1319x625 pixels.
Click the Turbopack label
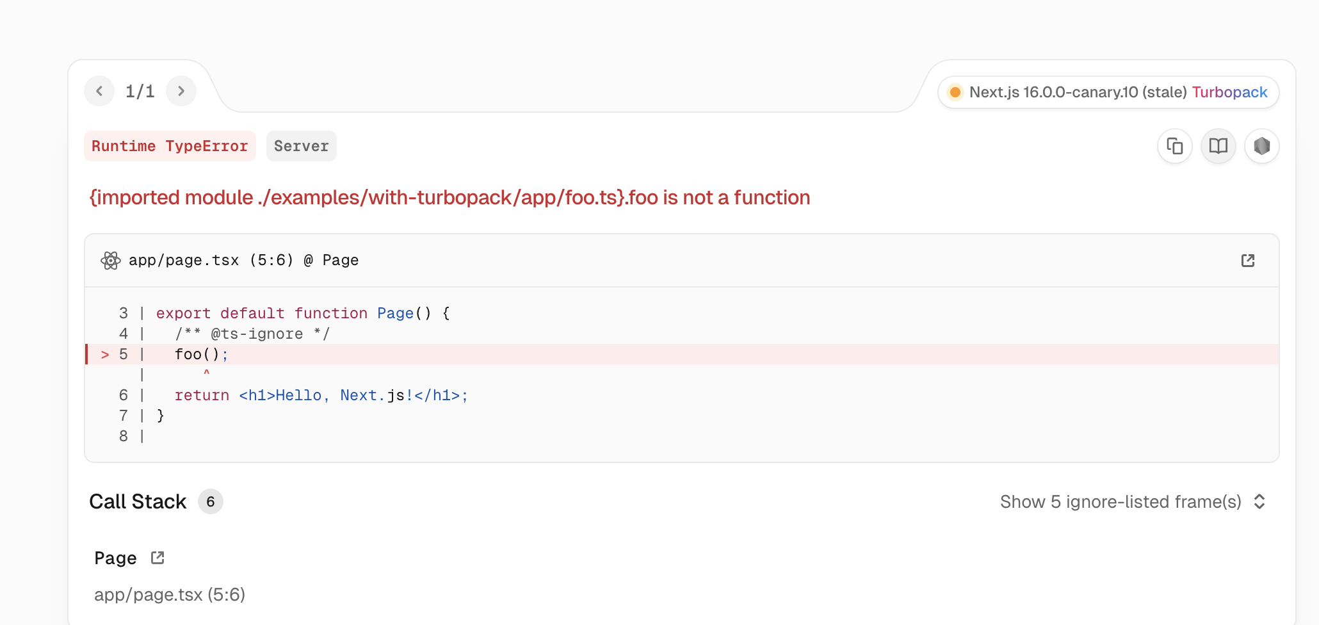[1229, 92]
